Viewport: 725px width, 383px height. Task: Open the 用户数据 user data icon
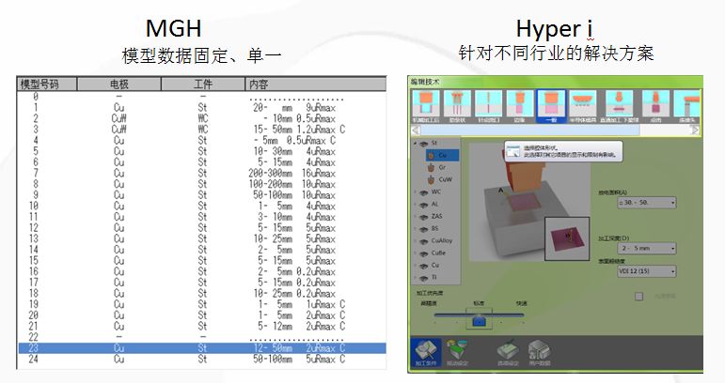538,353
